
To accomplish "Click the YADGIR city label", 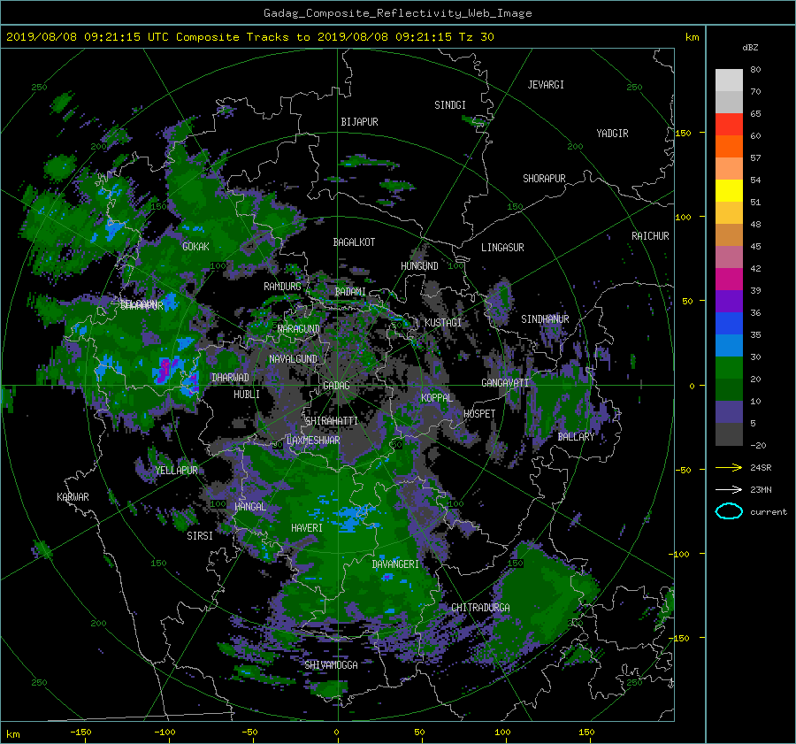I will pos(612,134).
